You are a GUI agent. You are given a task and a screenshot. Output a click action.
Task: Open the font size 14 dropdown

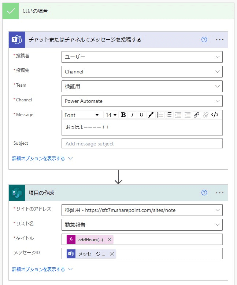tap(111, 115)
